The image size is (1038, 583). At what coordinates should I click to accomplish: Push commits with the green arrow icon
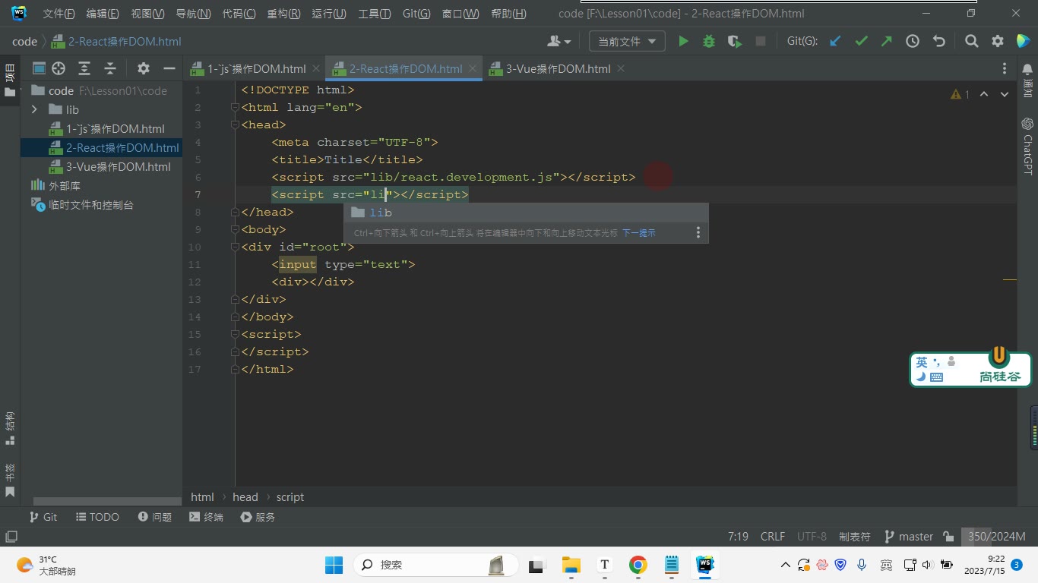click(x=887, y=42)
